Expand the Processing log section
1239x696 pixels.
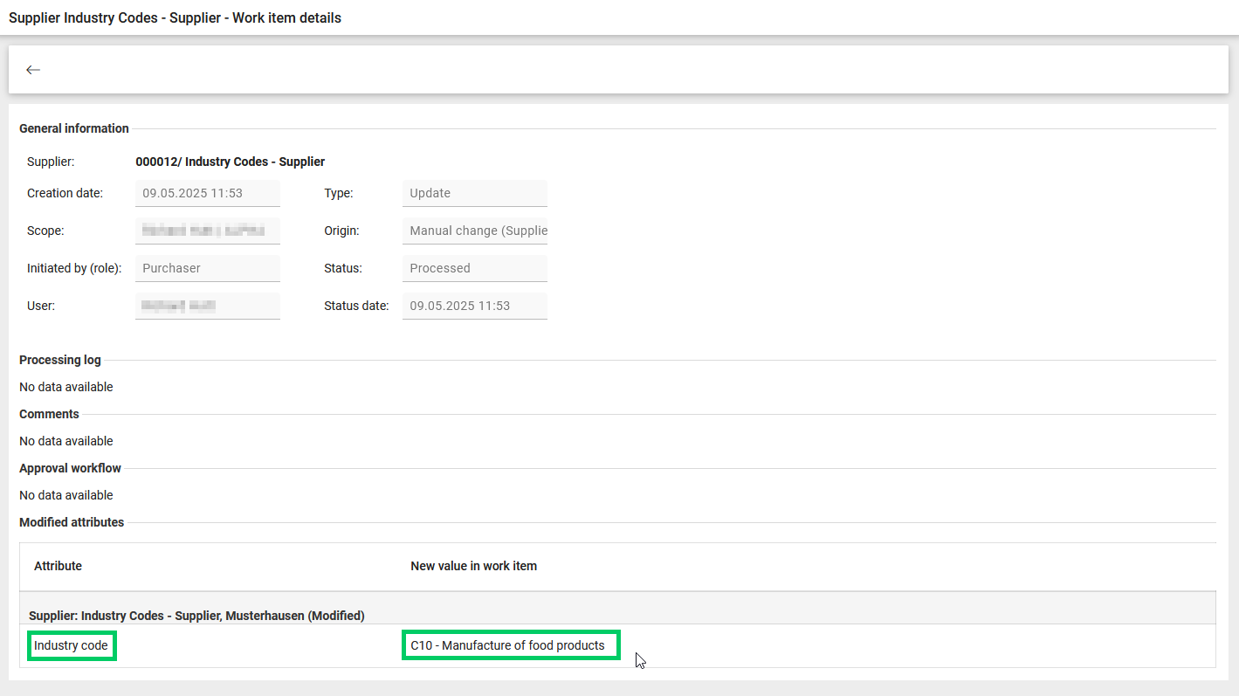click(x=60, y=360)
